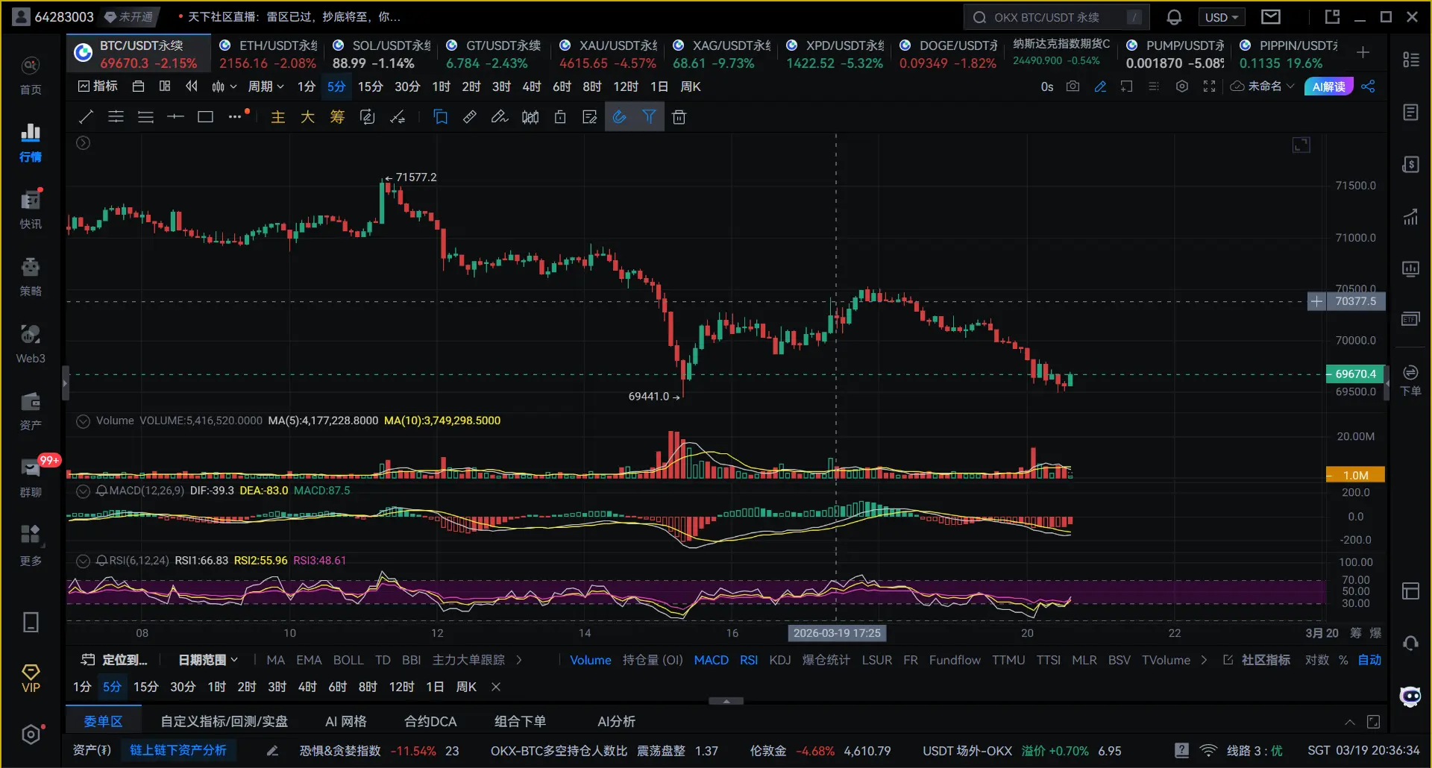1432x768 pixels.
Task: Toggle RSI sub-indicator in indicator bar
Action: pos(748,660)
